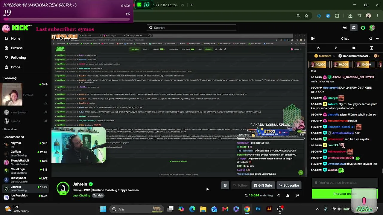Open the Shazam extension
This screenshot has width=383, height=215.
coord(328,16)
